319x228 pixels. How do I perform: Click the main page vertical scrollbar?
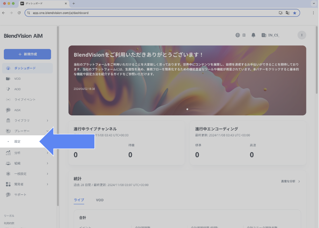click(x=317, y=60)
